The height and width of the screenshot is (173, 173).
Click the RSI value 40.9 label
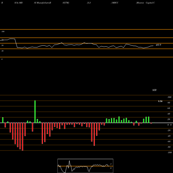pyautogui.click(x=158, y=45)
